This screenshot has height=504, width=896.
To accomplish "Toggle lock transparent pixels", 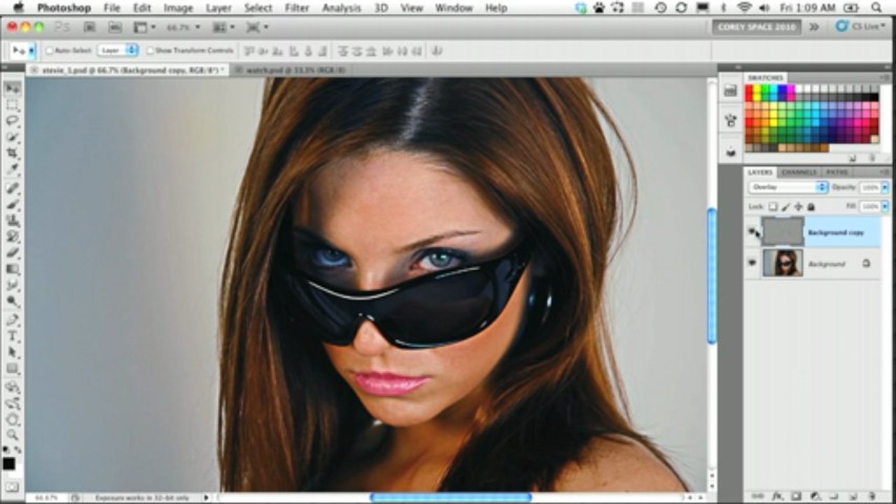I will 773,207.
